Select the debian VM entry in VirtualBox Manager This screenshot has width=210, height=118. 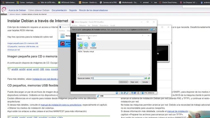64,44
